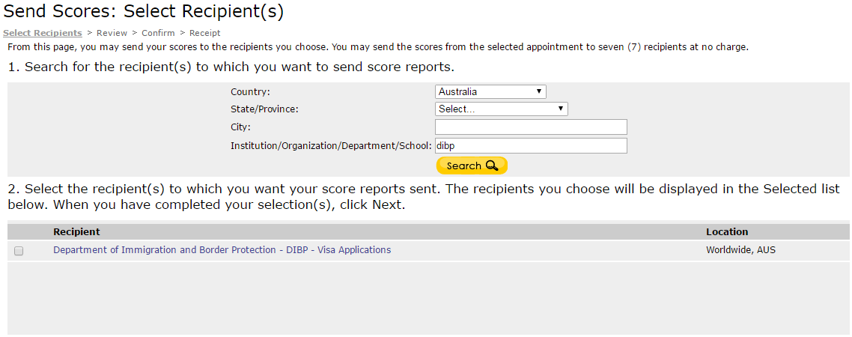Viewport: 852px width, 337px height.
Task: Expand the State/Province Select... dropdown
Action: (501, 109)
